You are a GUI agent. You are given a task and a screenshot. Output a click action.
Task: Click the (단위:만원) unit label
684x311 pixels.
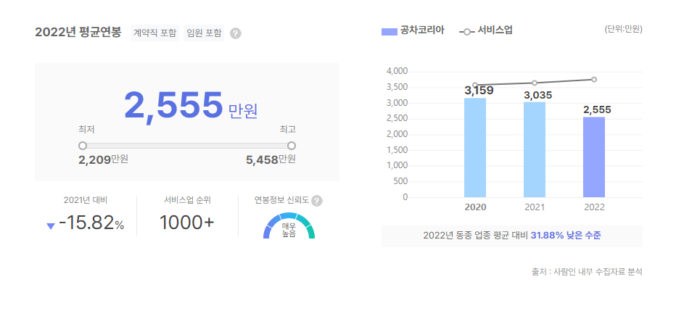coord(623,29)
